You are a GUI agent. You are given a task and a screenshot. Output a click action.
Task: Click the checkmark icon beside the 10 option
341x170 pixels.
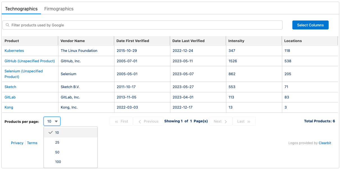51,132
